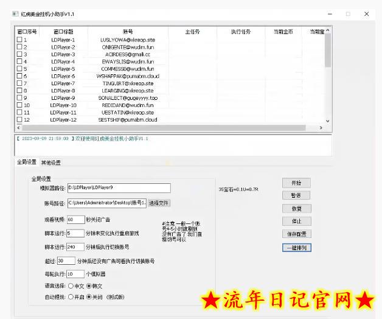Start the script with 开始 button

[296, 183]
